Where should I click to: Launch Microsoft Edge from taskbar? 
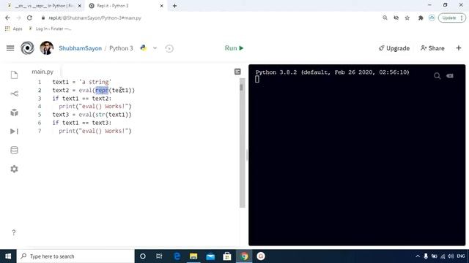[177, 256]
